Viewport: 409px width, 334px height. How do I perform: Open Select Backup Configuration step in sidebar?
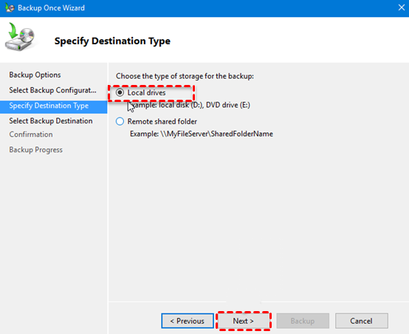[52, 90]
